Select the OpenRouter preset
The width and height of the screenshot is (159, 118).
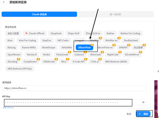(x=14, y=54)
